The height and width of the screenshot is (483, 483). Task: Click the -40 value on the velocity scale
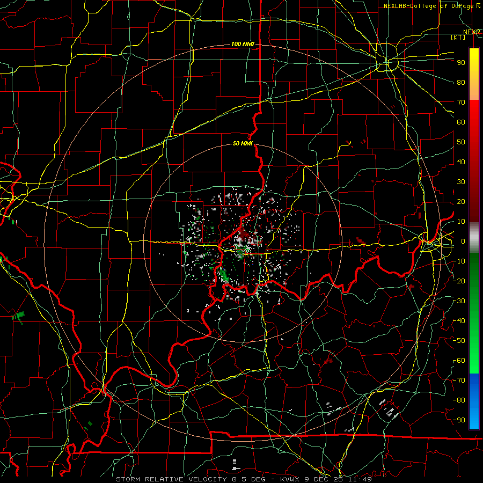[x=459, y=321]
